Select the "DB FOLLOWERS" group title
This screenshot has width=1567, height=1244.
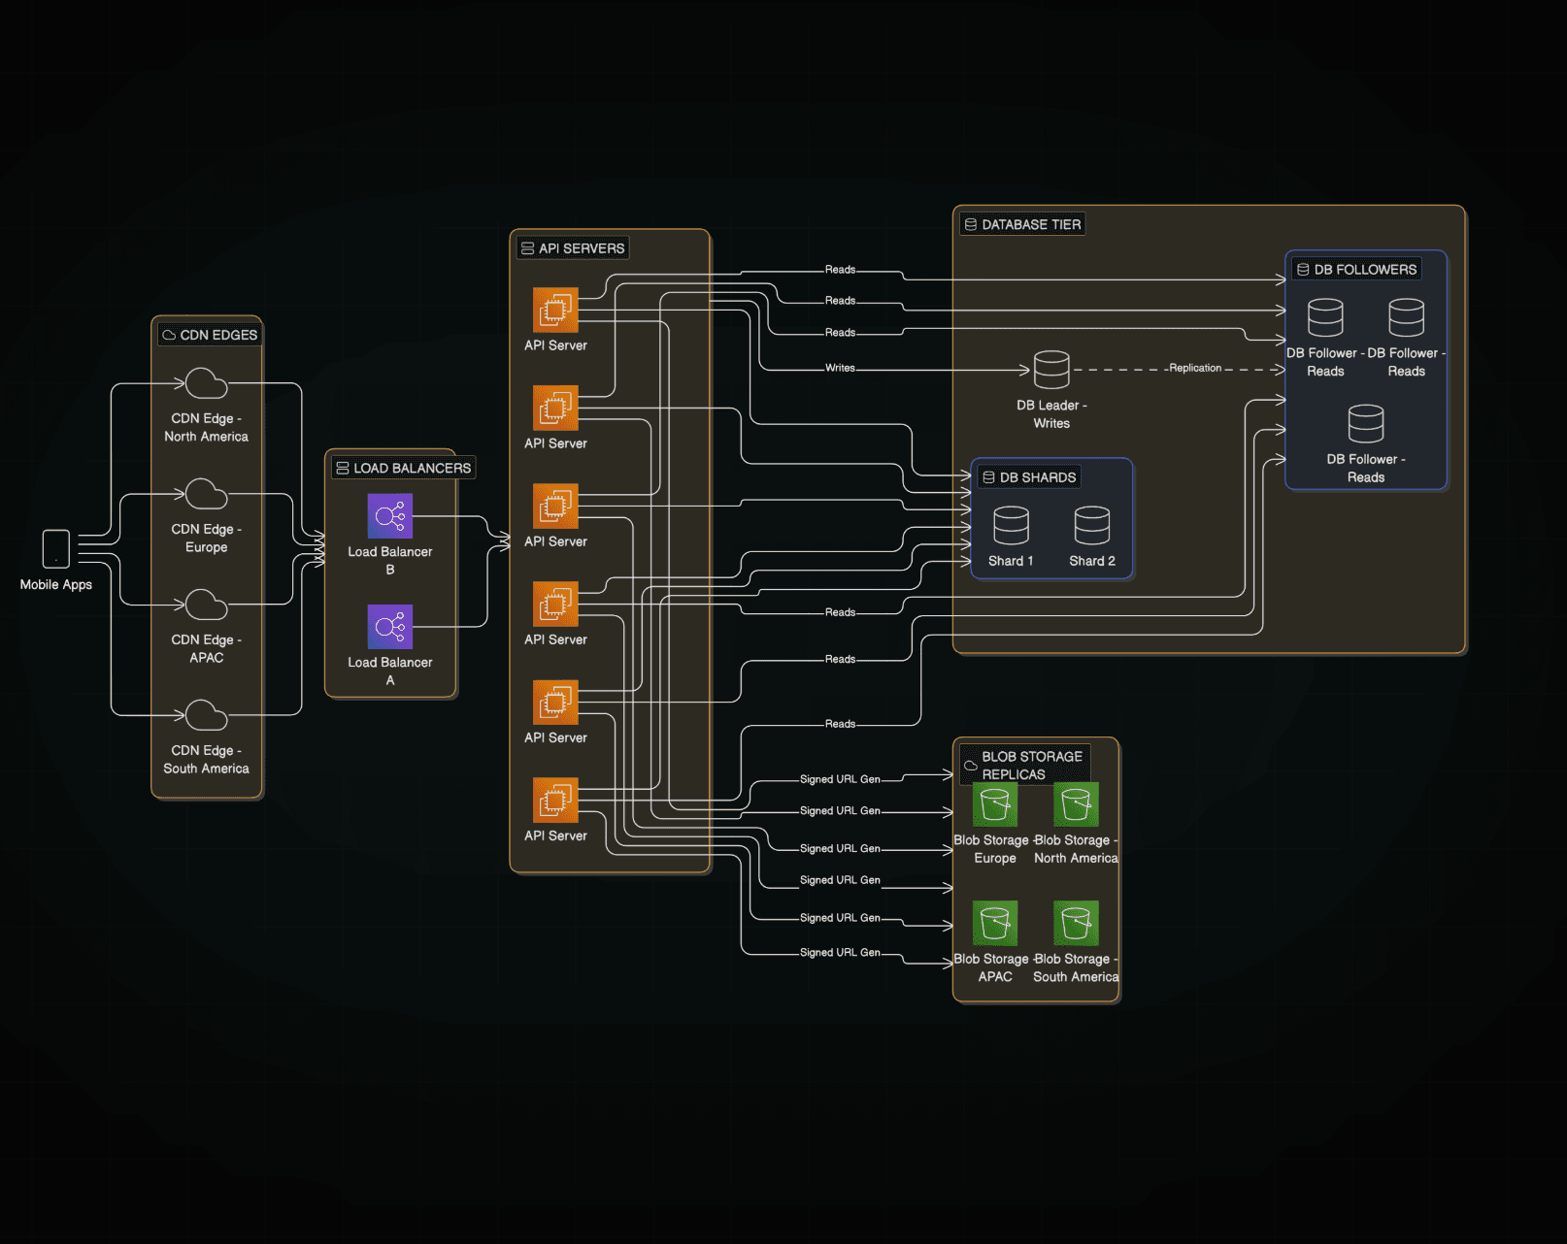(x=1365, y=270)
